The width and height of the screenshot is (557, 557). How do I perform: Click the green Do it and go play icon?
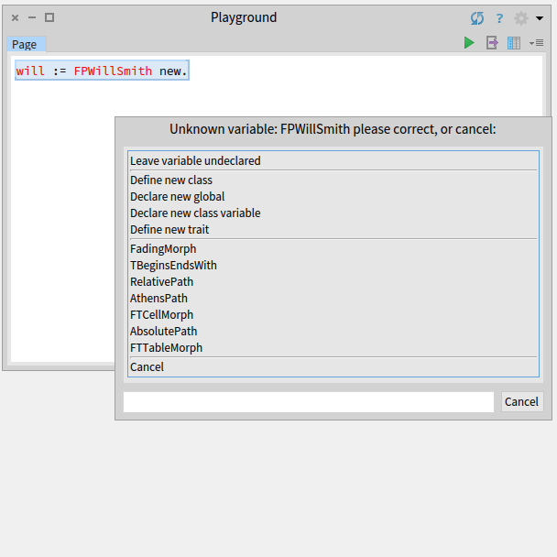tap(469, 43)
